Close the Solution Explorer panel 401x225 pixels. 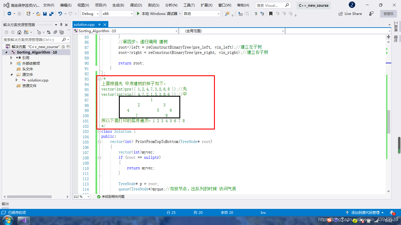click(66, 25)
